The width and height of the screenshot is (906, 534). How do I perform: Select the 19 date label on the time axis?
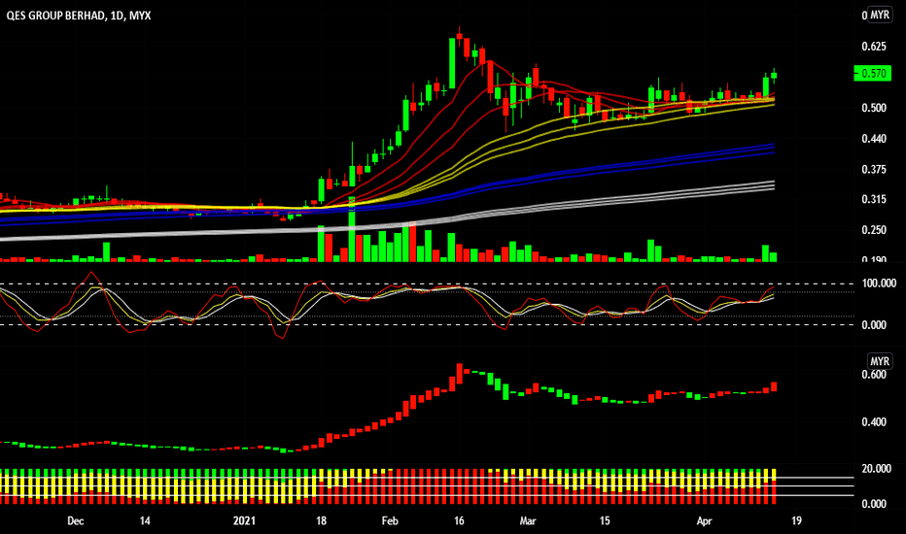pos(796,520)
